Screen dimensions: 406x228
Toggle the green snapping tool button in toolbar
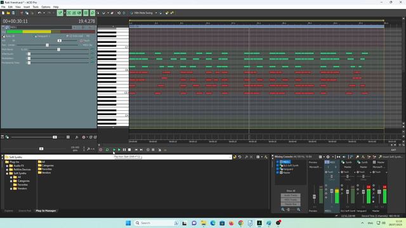point(60,13)
